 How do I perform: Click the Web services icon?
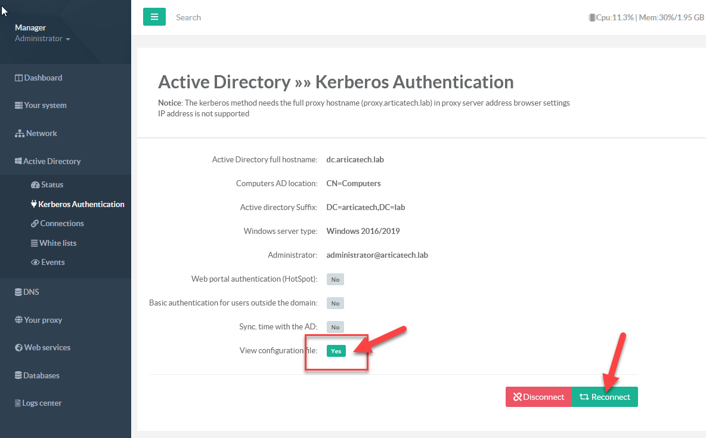(x=19, y=348)
